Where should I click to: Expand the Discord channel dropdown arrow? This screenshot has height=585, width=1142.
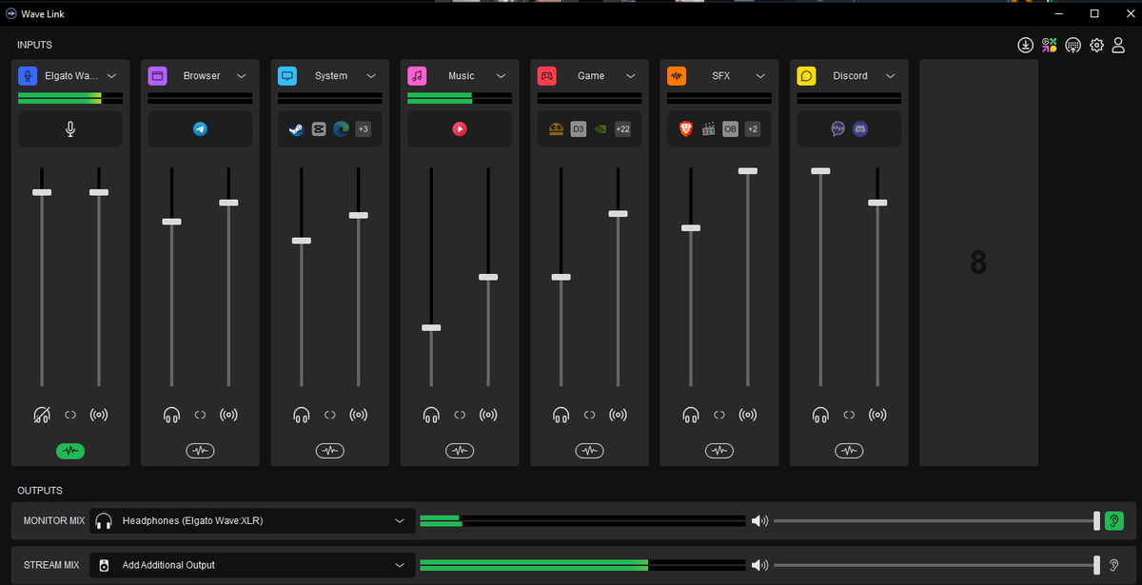(x=891, y=76)
